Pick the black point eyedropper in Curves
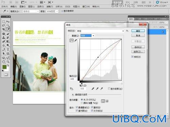Screen dimensions: 170x127 (x=93, y=89)
